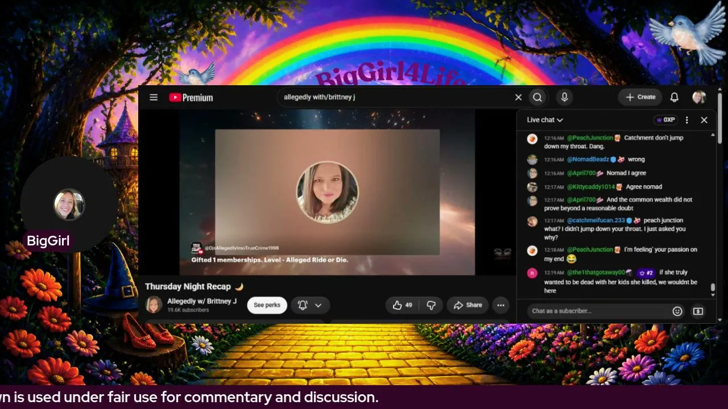Click @NomadBeadz username in chat

(x=588, y=160)
